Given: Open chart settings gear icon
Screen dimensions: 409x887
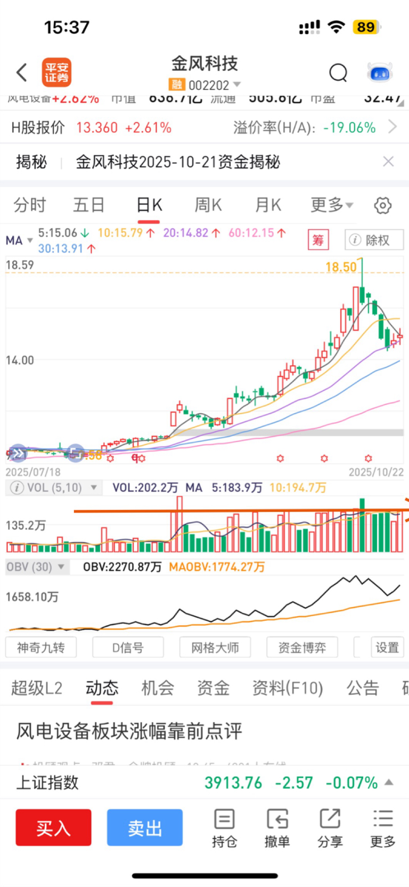Looking at the screenshot, I should coord(382,205).
